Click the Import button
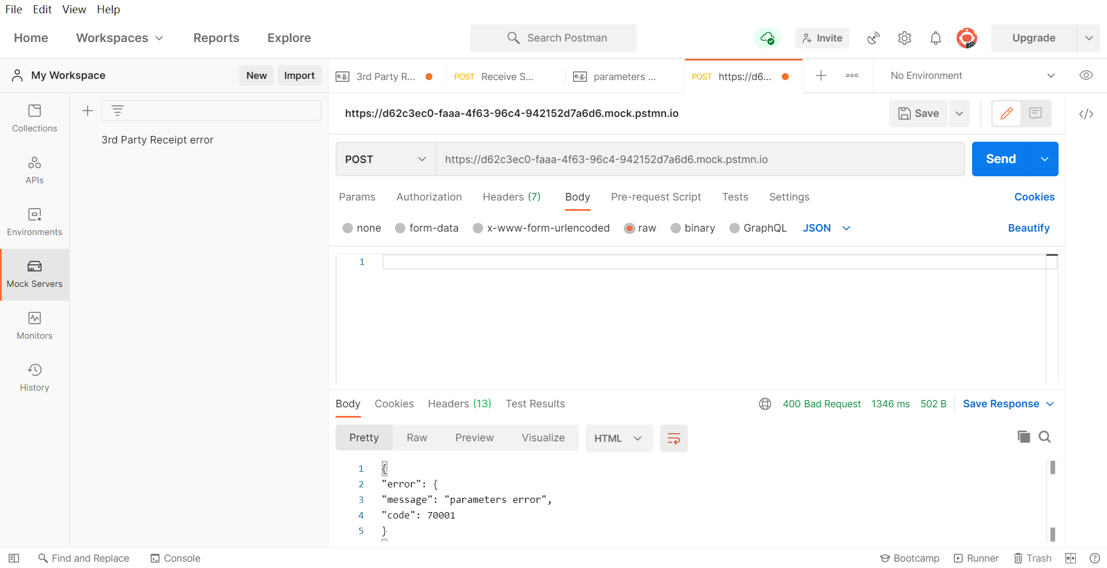The height and width of the screenshot is (568, 1107). (x=299, y=75)
